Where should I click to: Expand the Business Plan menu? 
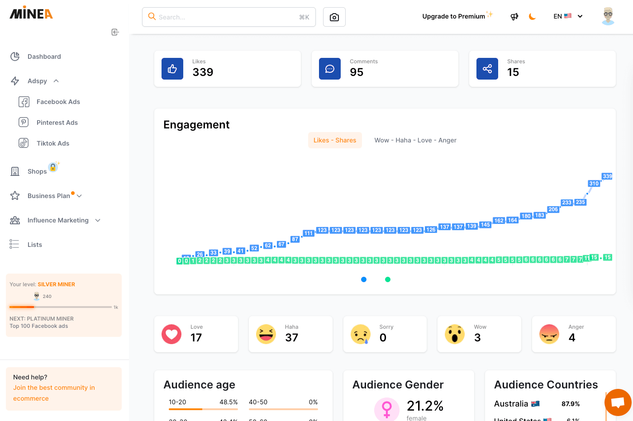pos(50,195)
